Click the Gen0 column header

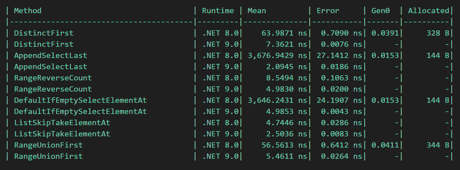pos(381,11)
